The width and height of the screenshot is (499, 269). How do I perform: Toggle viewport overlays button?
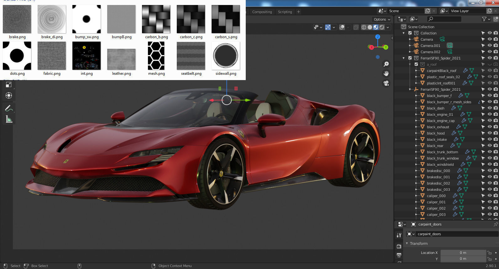342,27
